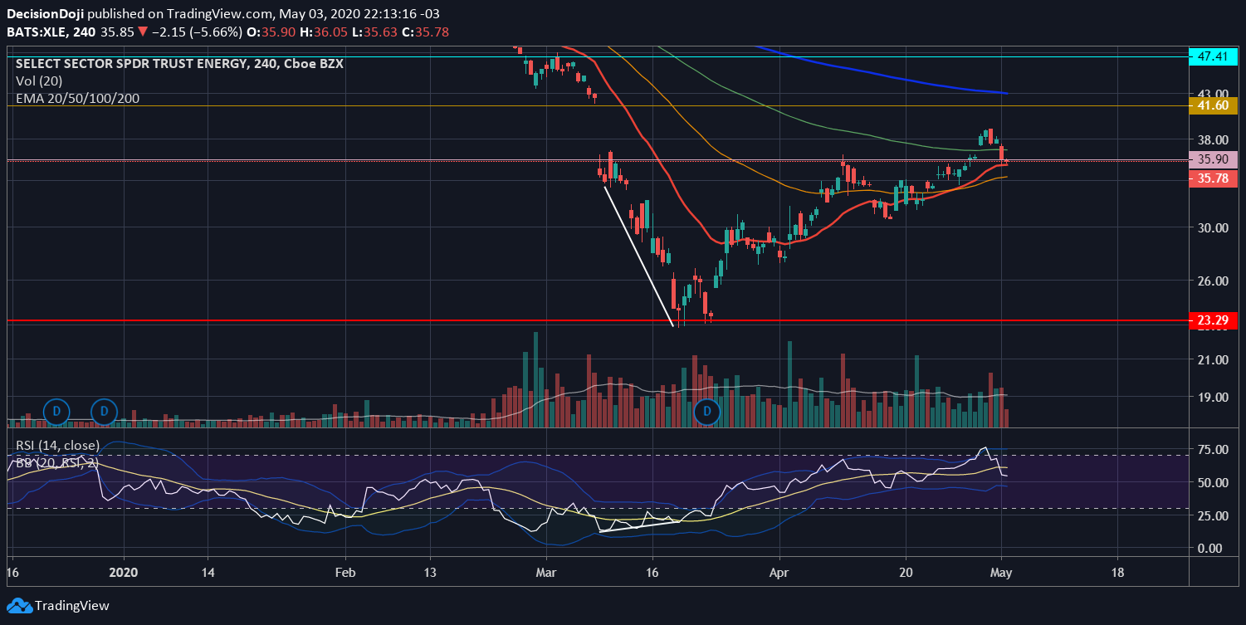
Task: Click the 21.00 price axis value
Action: click(x=1213, y=359)
